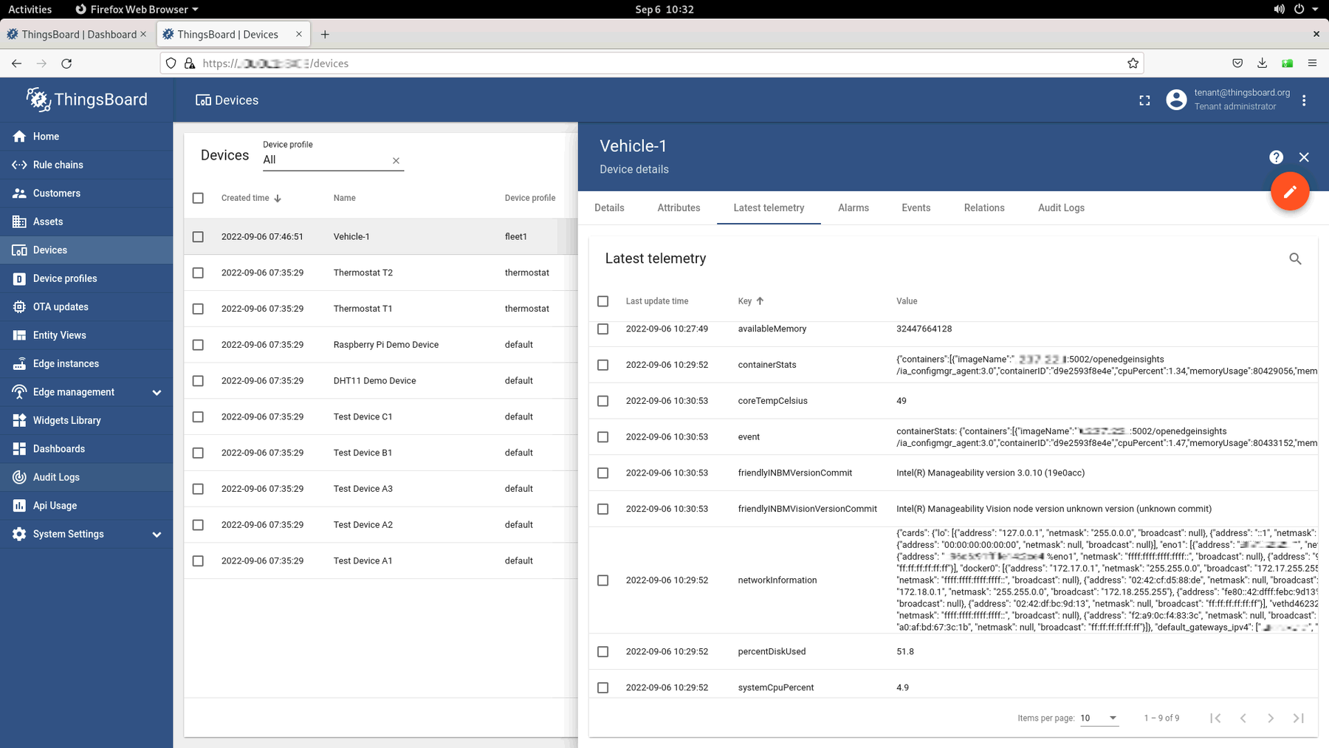Open the Items per page dropdown

click(x=1099, y=718)
